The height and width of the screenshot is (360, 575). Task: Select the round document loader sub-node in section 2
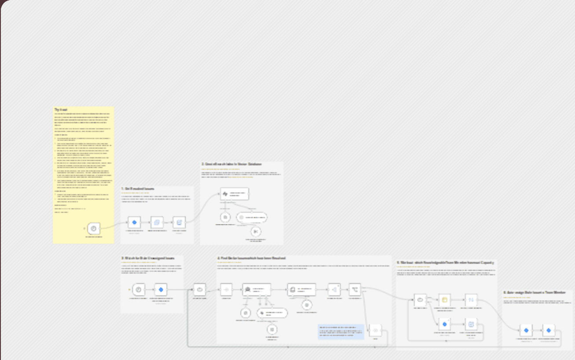click(225, 217)
